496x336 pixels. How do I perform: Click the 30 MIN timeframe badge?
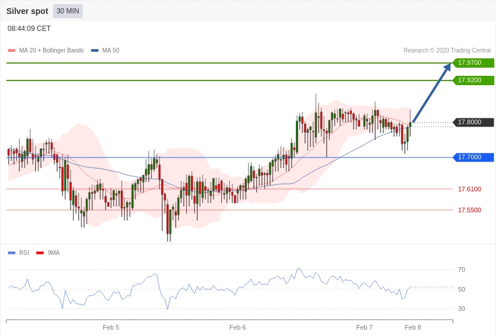click(x=68, y=11)
